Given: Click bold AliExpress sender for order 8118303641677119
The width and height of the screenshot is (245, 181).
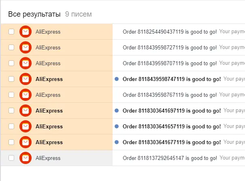Looking at the screenshot, I should (49, 142).
